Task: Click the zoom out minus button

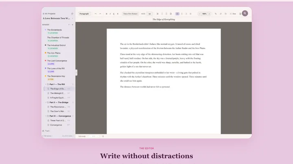Action: [x=200, y=14]
